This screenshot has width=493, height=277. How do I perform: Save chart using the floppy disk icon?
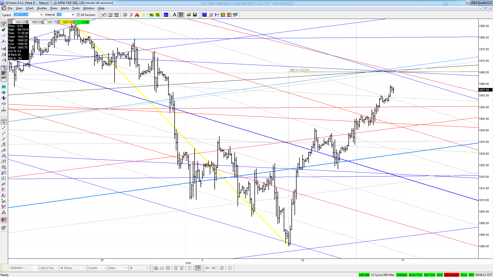[195, 15]
